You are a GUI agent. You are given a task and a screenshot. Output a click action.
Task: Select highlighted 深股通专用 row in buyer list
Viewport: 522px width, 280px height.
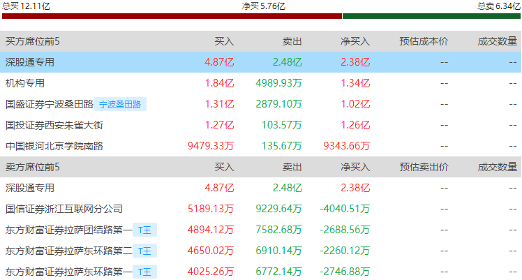click(30, 62)
